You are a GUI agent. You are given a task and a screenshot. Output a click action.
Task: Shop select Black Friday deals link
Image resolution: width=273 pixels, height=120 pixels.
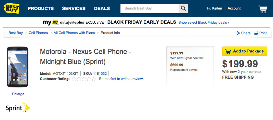[204, 22]
